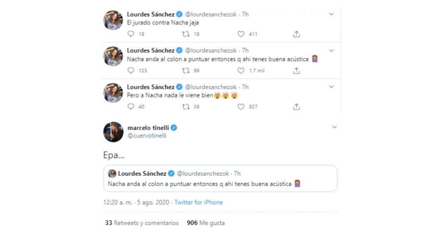Share the 'Nacha anda al colon' tweet
This screenshot has height=239, width=441.
(296, 71)
